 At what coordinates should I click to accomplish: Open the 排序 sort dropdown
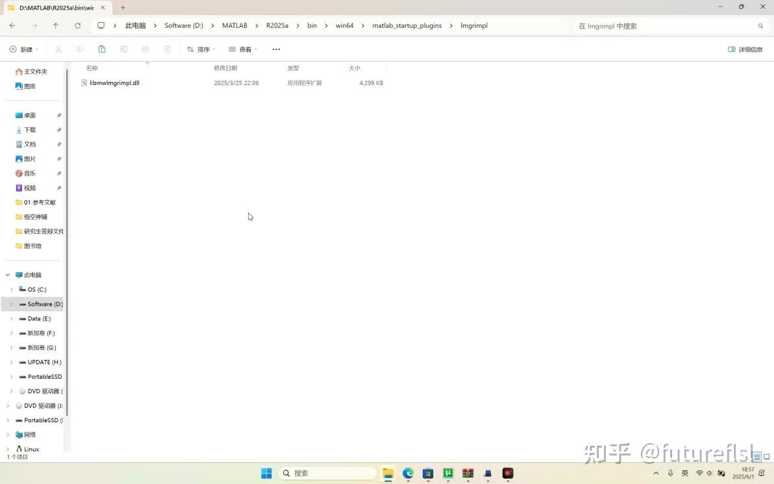tap(200, 49)
